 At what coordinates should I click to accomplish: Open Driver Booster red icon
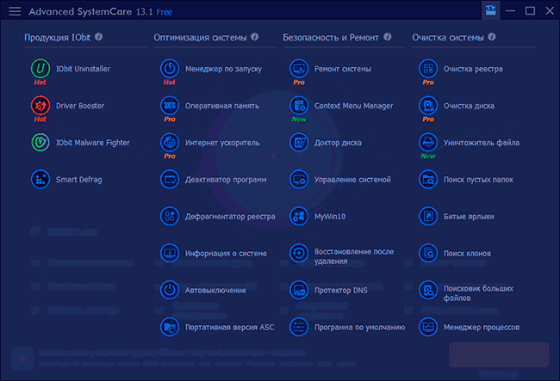40,106
